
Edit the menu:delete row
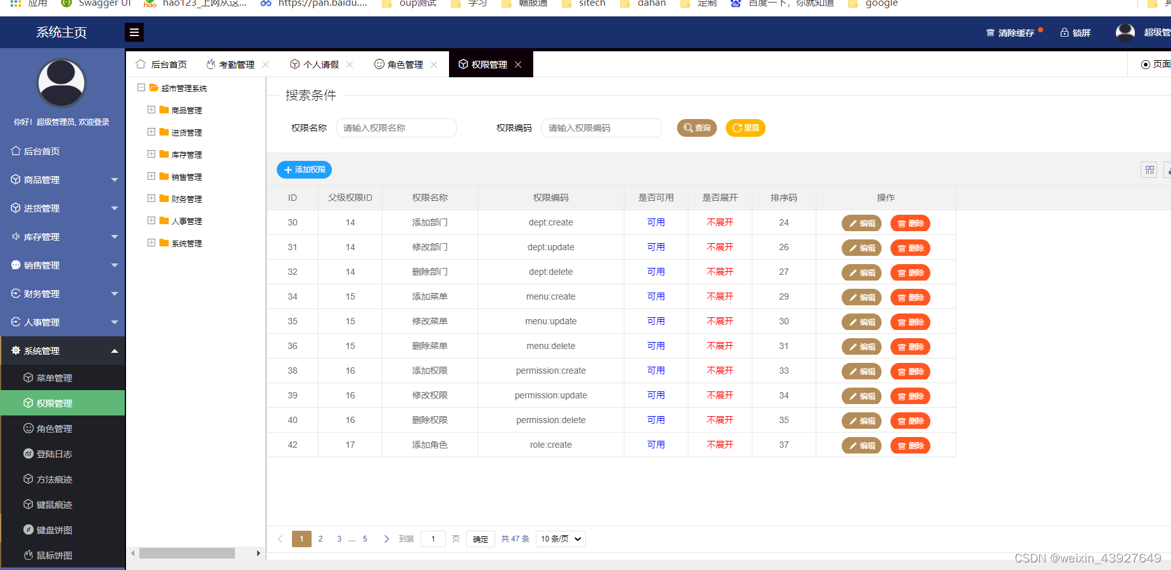[x=861, y=346]
